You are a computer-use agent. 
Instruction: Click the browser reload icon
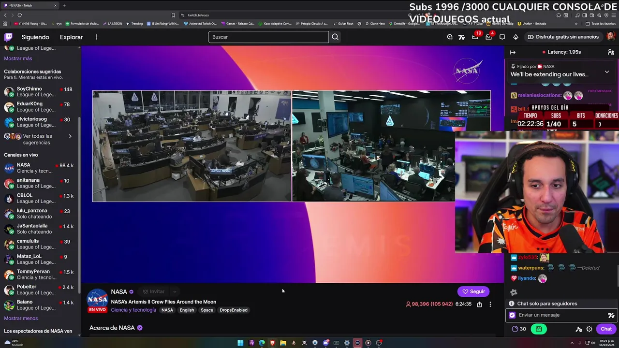[19, 15]
